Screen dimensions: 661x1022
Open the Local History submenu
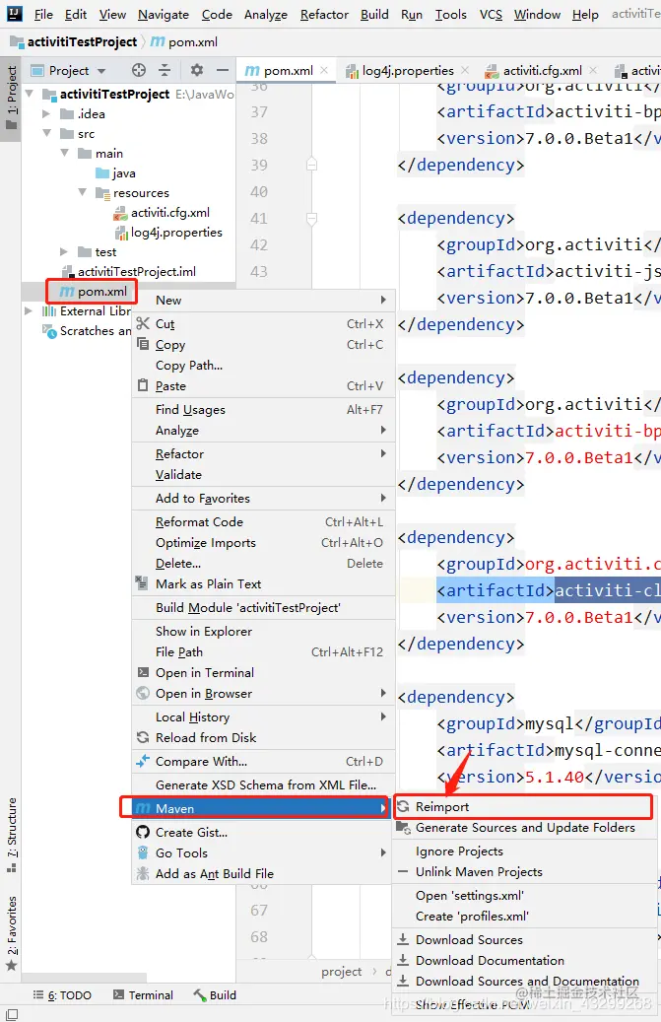[263, 716]
